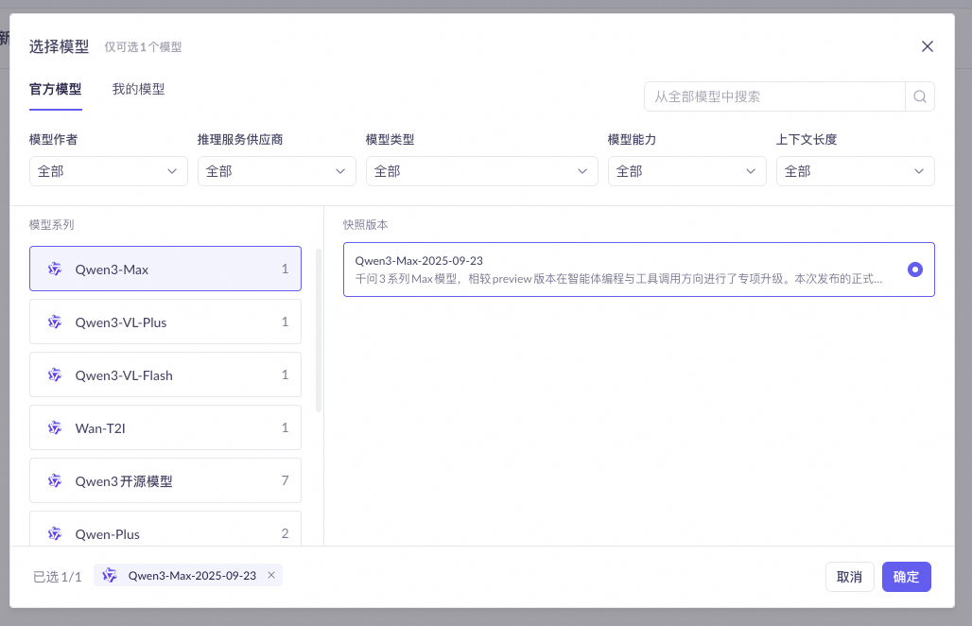
Task: Select the Qwen3开源模型 series
Action: [165, 481]
